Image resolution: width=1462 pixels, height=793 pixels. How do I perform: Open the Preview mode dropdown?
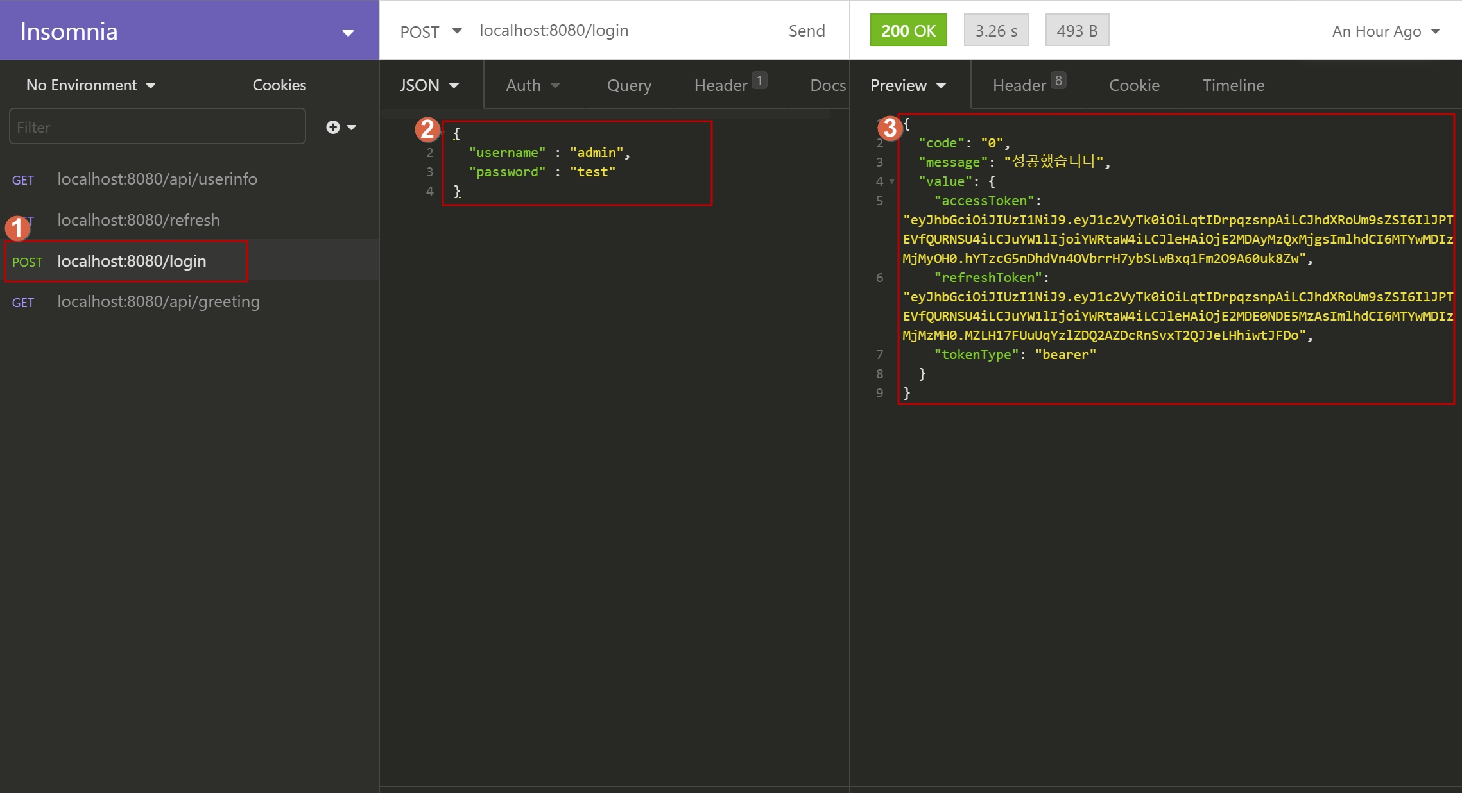907,85
